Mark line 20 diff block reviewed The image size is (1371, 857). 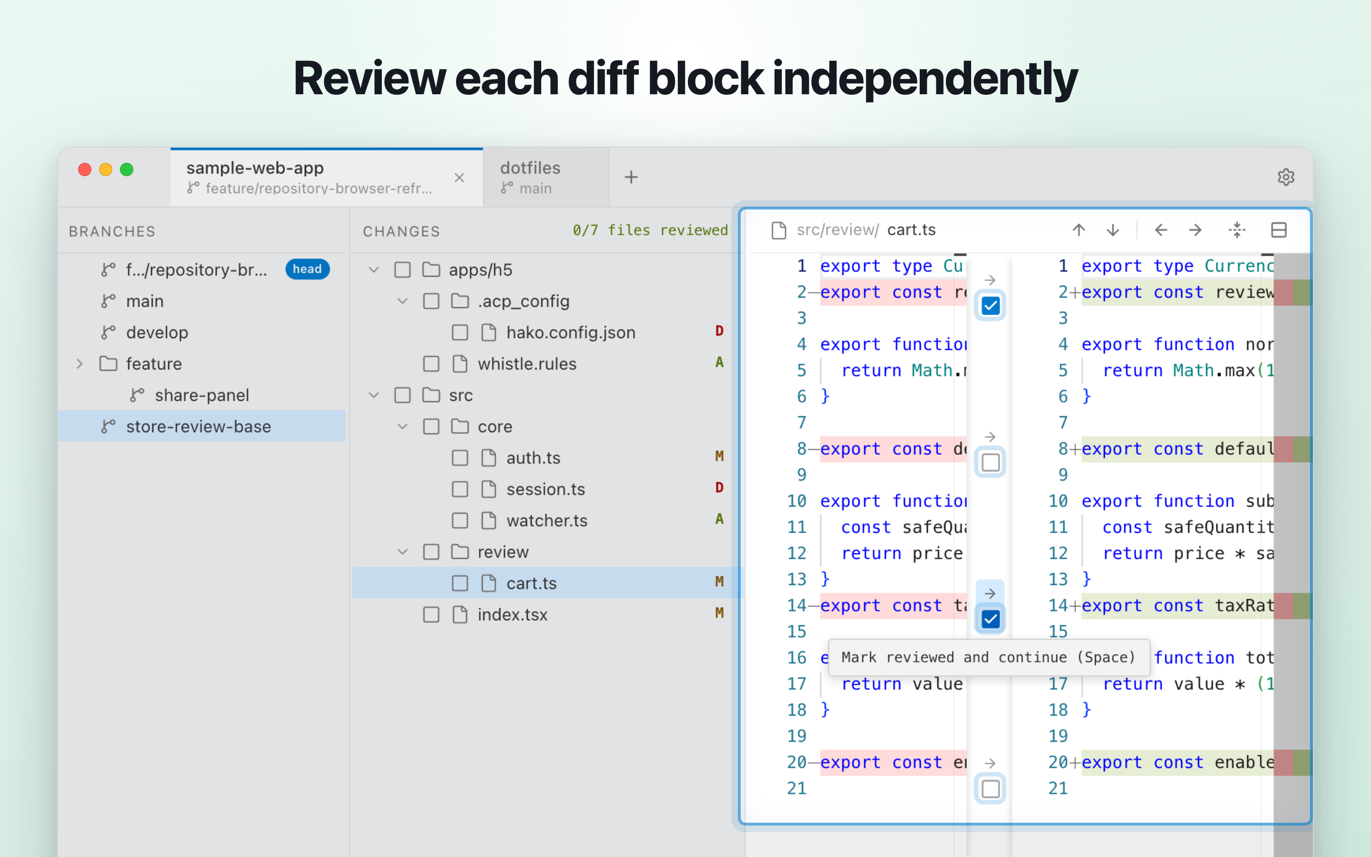(990, 789)
